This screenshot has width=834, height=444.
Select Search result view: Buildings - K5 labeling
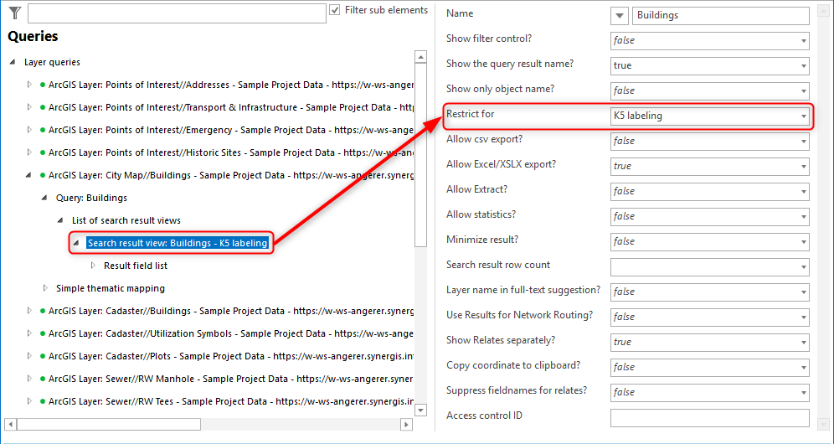178,243
